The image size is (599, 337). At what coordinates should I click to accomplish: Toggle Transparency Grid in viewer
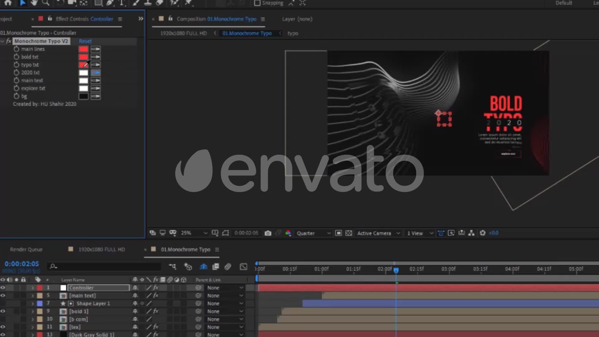click(349, 233)
